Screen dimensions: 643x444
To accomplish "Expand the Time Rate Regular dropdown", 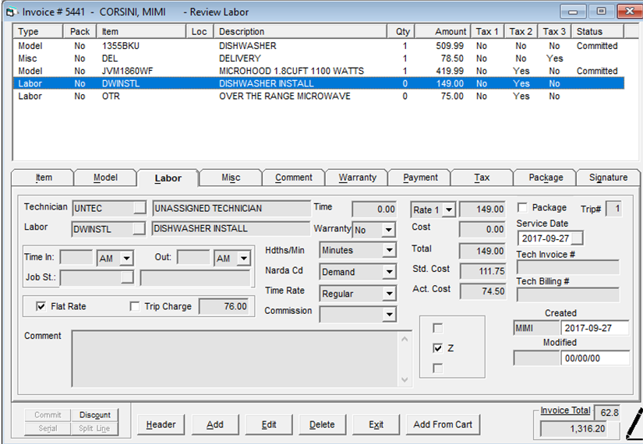I will tap(389, 294).
